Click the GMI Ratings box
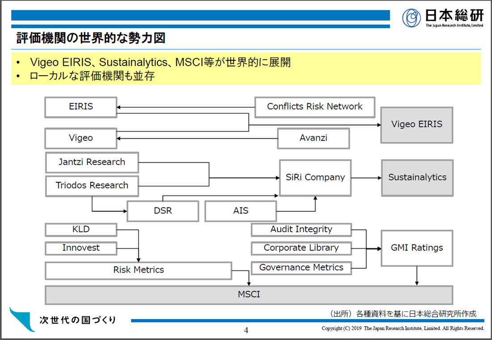This screenshot has height=340, width=492. click(416, 248)
